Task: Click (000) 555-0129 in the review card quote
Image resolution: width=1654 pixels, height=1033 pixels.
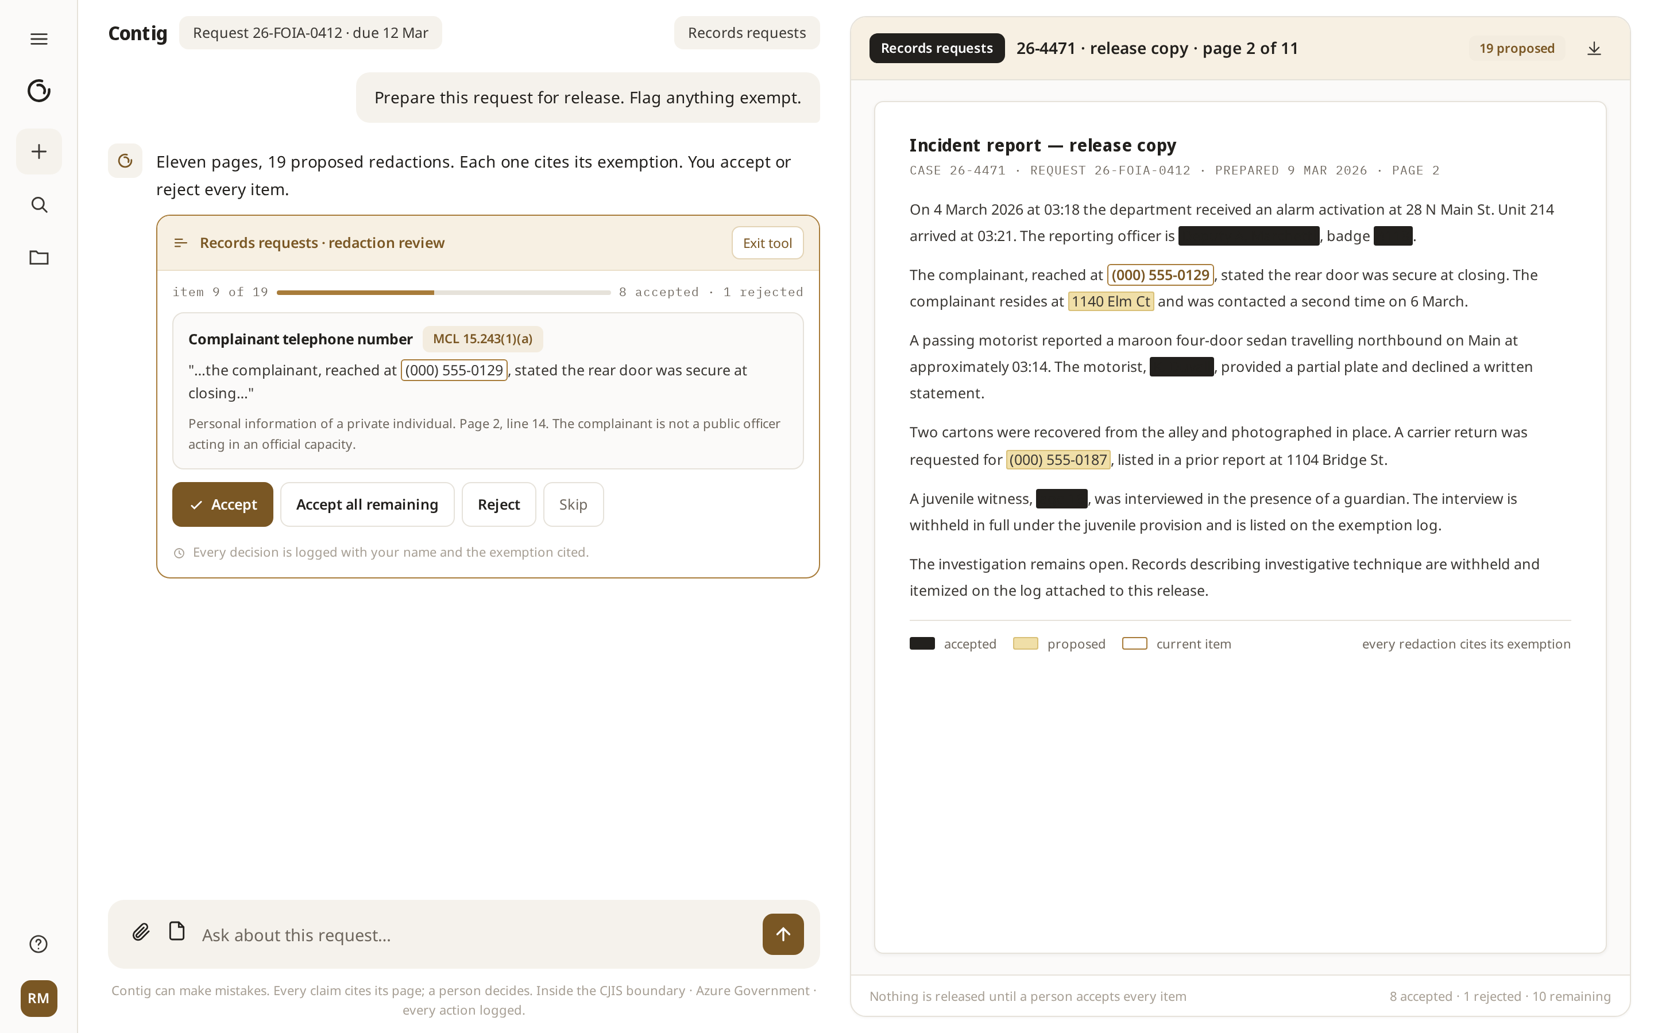Action: coord(454,370)
